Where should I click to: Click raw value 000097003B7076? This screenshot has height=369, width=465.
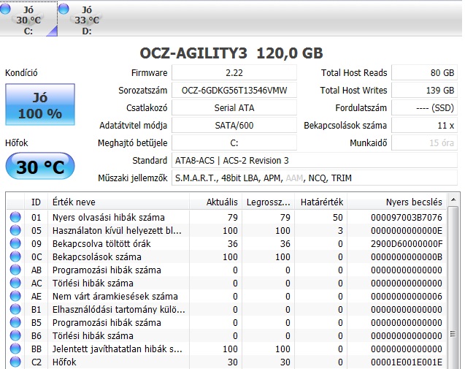[x=407, y=217]
